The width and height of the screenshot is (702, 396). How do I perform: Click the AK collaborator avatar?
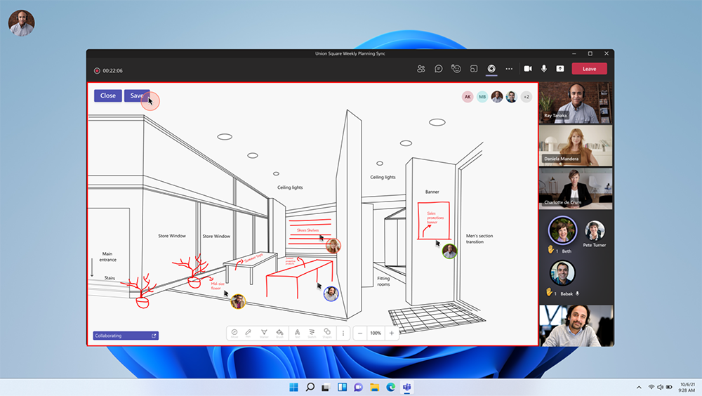(x=468, y=96)
